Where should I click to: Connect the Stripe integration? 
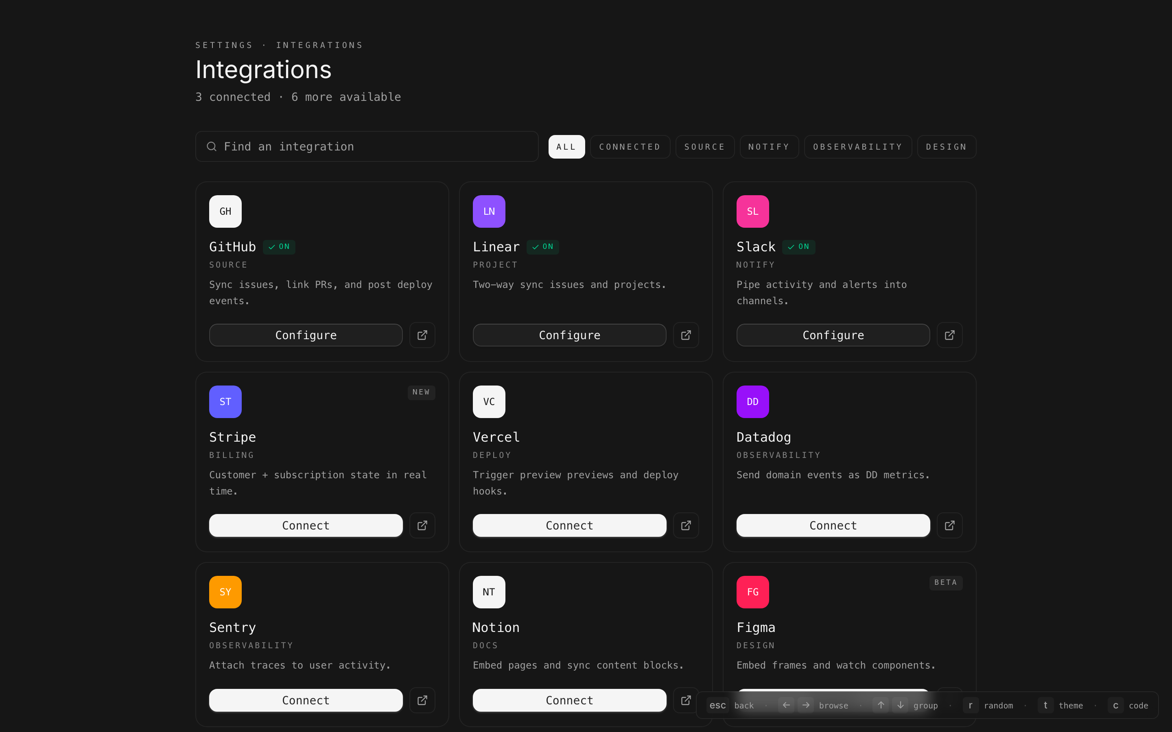point(306,525)
